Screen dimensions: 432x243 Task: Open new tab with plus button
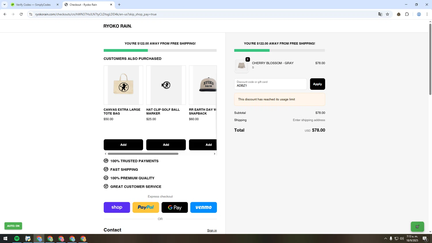[x=119, y=5]
